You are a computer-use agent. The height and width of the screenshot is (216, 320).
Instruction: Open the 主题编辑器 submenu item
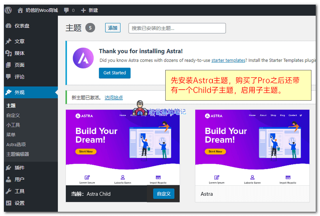click(18, 154)
